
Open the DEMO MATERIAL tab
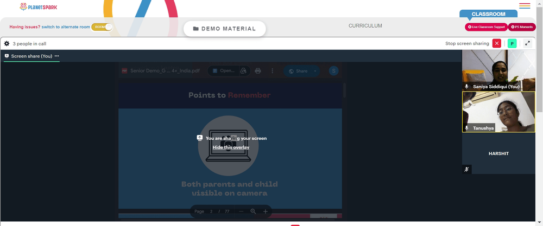click(x=224, y=29)
